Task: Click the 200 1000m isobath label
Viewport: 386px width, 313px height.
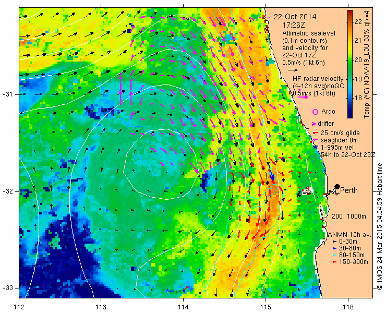Action: (349, 216)
